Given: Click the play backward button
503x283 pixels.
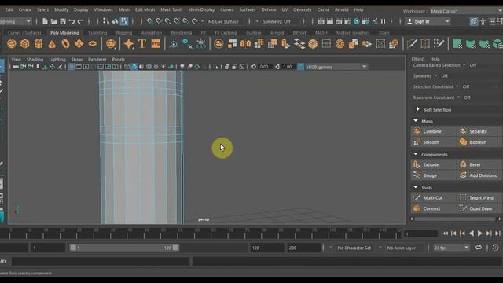Looking at the screenshot, I should [471, 233].
